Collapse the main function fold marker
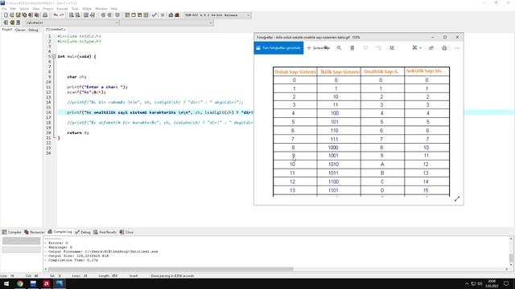This screenshot has height=289, width=515. 54,56
